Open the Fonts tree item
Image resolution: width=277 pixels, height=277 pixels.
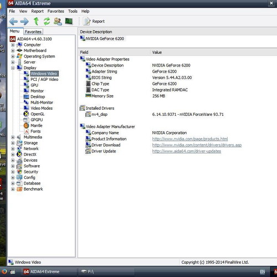coord(35,131)
